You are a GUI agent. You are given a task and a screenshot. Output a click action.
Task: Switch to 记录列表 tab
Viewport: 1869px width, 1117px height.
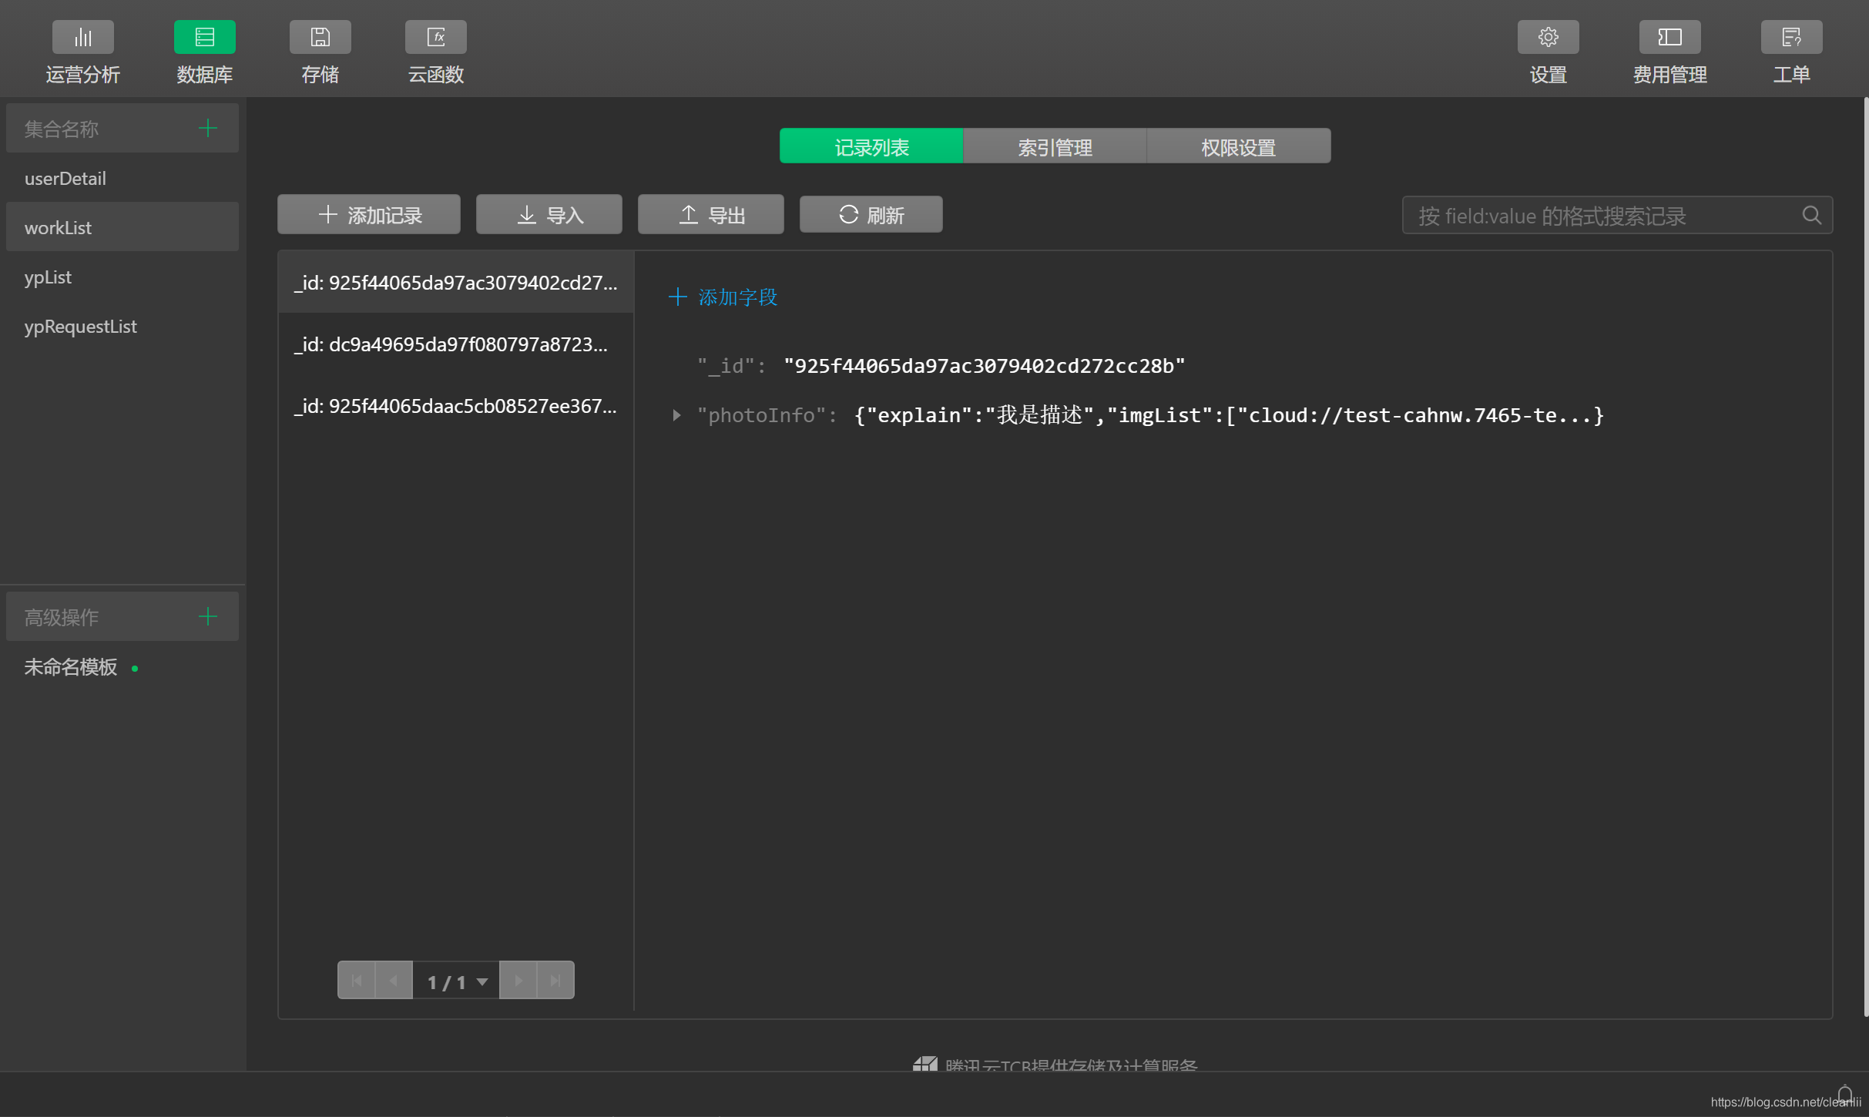871,146
